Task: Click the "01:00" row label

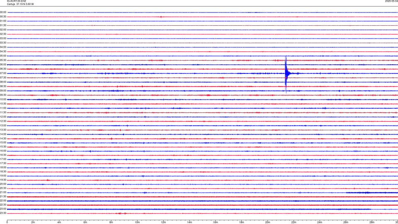Action: [3, 21]
